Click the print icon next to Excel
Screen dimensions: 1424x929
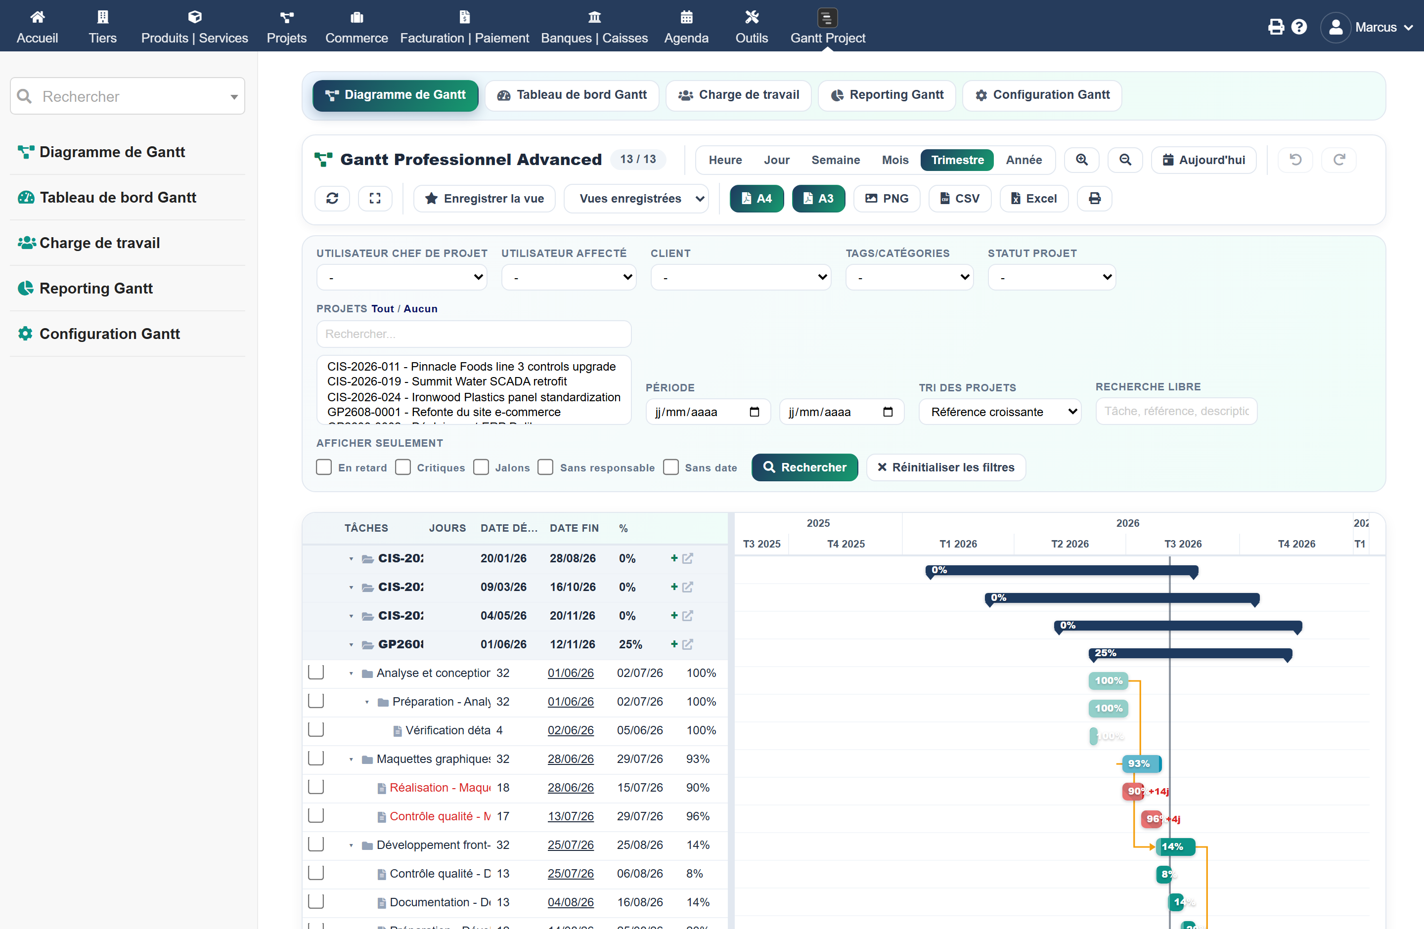tap(1094, 199)
